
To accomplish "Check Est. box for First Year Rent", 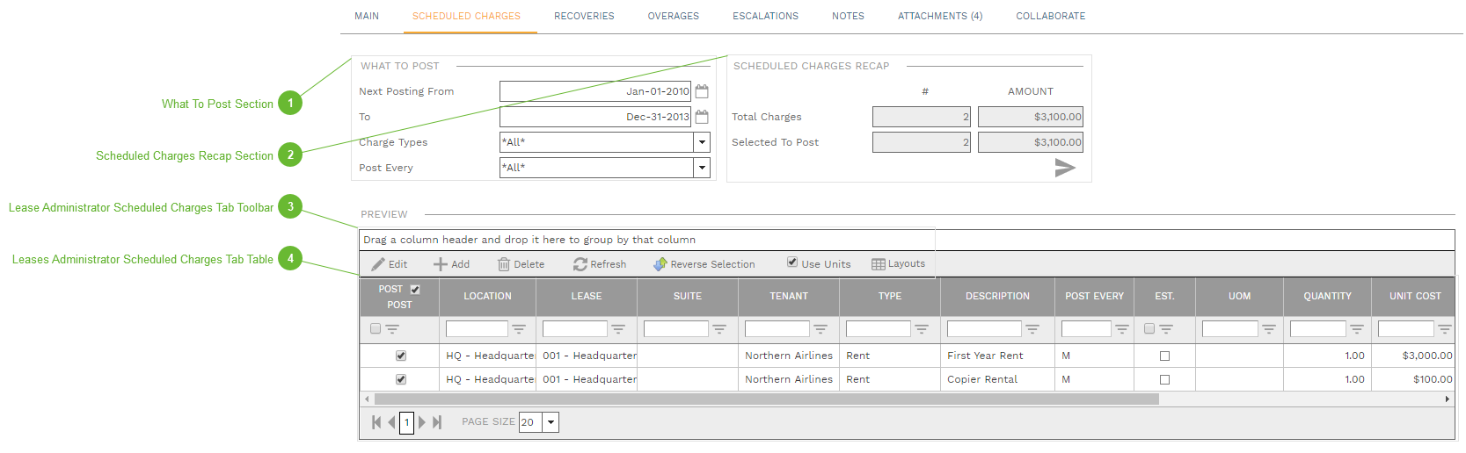I will (x=1164, y=356).
